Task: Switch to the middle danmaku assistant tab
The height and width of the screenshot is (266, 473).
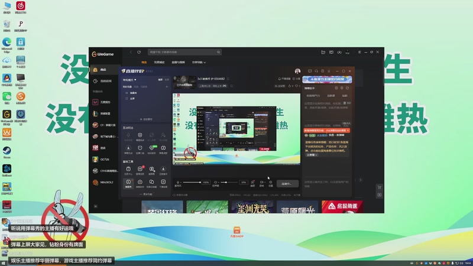Action: [x=331, y=96]
